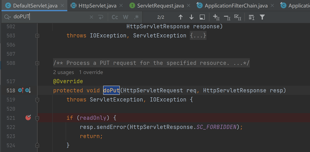Click 2/2 match counter

pos(161,17)
